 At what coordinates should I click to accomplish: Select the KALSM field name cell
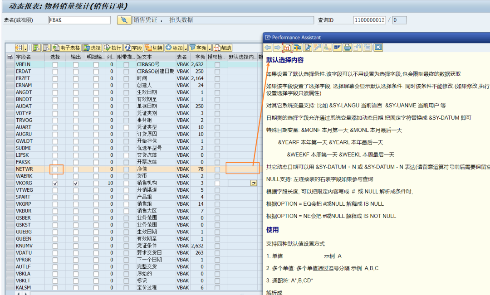click(x=29, y=288)
